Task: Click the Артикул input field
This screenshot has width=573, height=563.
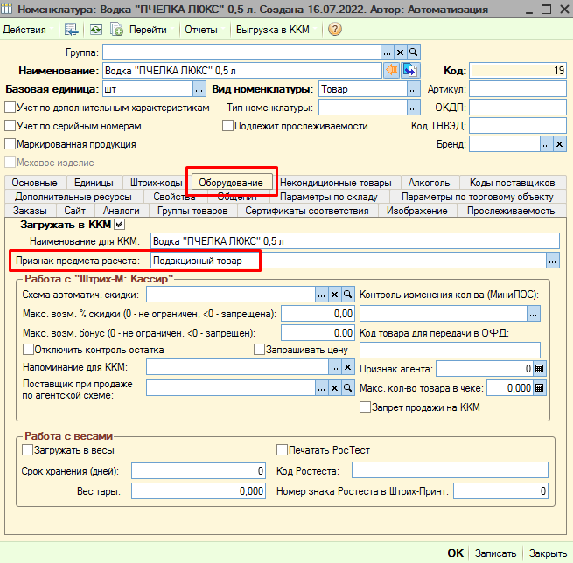Action: [x=518, y=89]
